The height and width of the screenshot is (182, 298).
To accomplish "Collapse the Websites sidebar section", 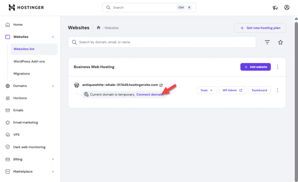I will 53,37.
